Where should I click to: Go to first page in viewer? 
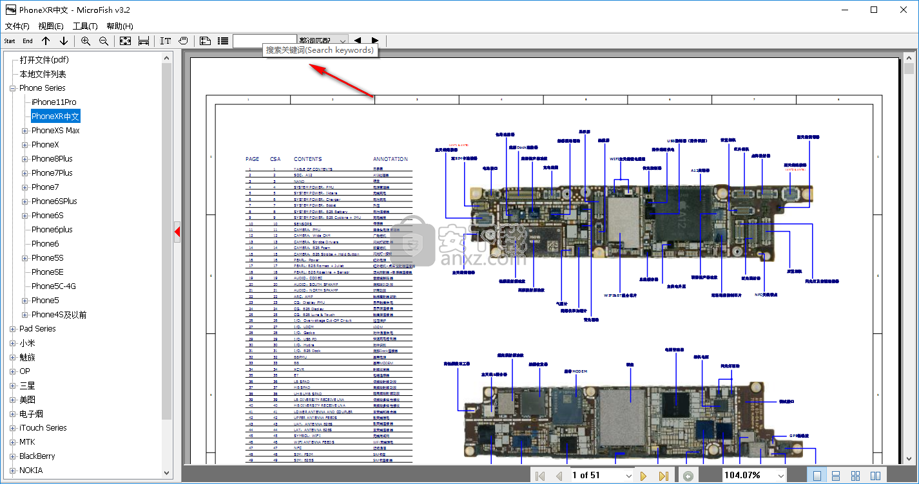(541, 476)
